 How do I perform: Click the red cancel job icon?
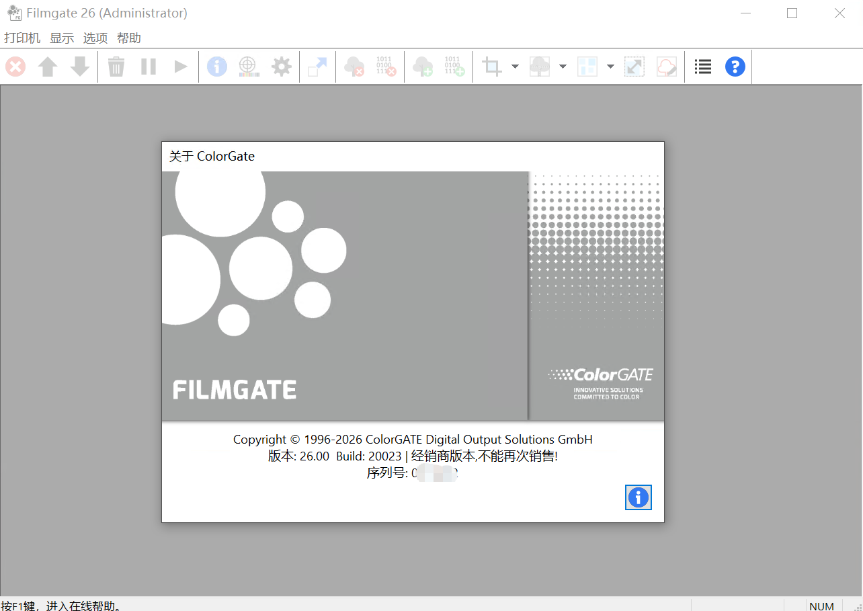15,67
